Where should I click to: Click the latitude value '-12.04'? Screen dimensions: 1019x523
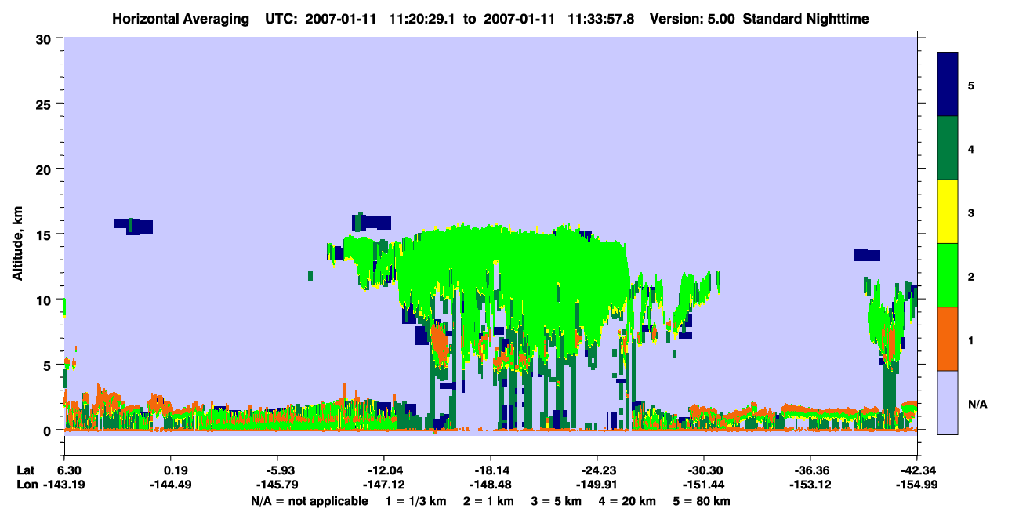click(384, 470)
